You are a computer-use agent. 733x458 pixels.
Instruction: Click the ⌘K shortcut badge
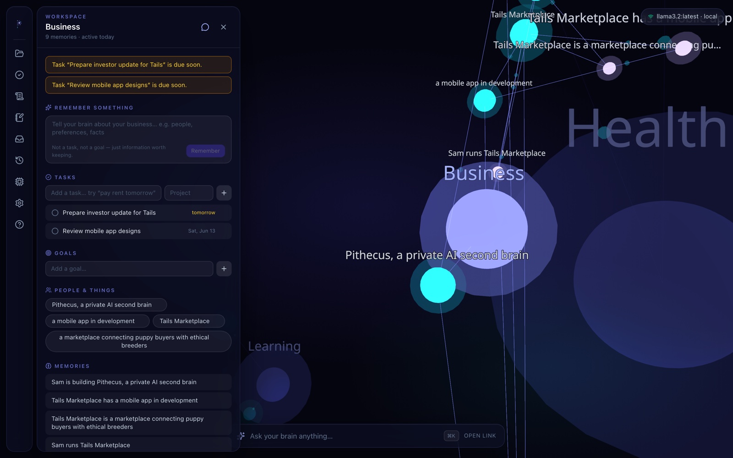click(x=451, y=436)
